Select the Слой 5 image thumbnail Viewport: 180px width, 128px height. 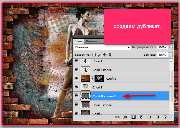coord(85,78)
